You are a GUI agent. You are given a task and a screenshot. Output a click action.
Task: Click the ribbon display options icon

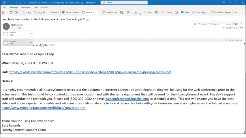(224, 3)
